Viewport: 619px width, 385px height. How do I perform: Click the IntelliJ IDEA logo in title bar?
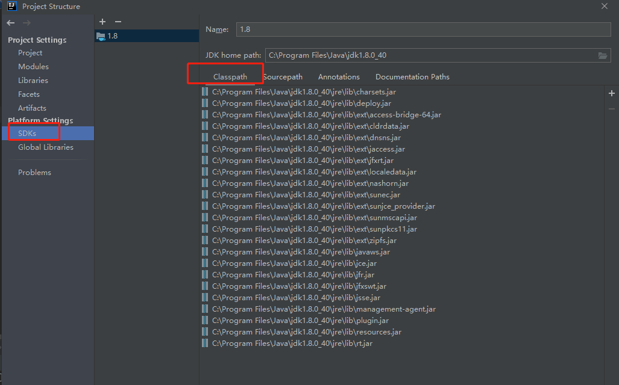coord(11,6)
